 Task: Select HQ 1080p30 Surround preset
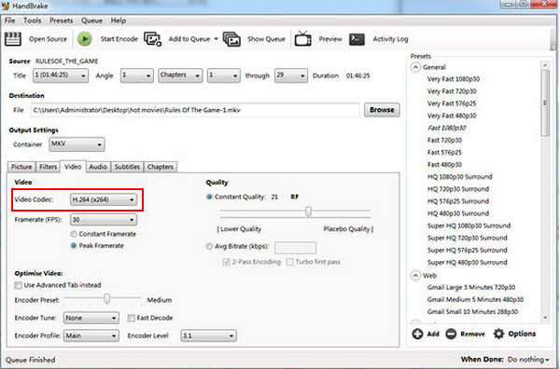[x=459, y=177]
